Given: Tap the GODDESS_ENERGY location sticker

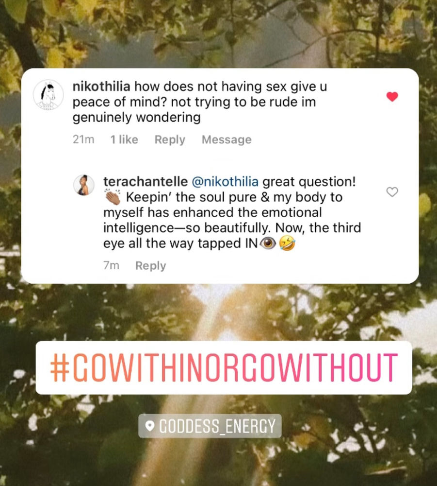Looking at the screenshot, I should 210,426.
